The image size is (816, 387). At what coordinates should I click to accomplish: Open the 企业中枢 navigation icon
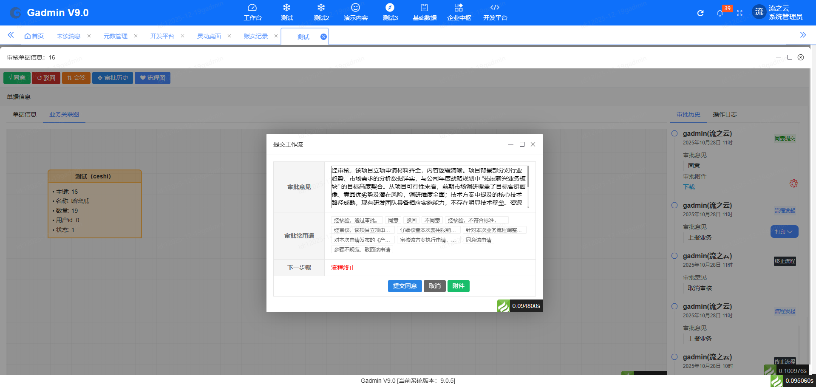coord(459,11)
